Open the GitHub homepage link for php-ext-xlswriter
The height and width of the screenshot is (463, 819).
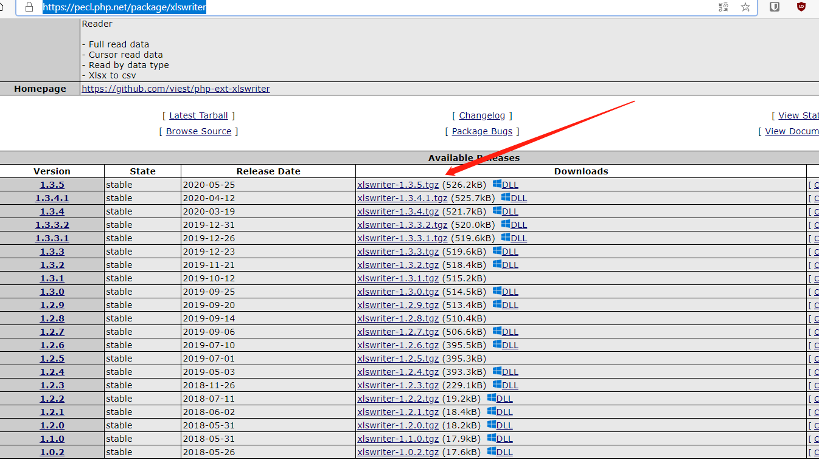click(176, 89)
